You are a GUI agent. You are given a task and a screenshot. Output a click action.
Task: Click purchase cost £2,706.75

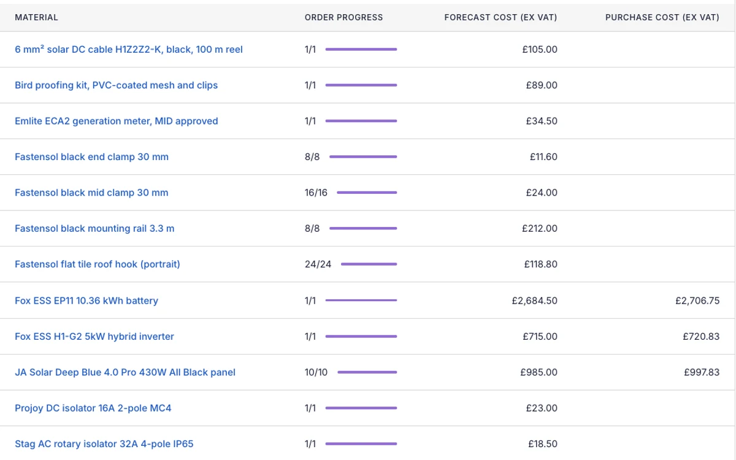[x=697, y=301]
